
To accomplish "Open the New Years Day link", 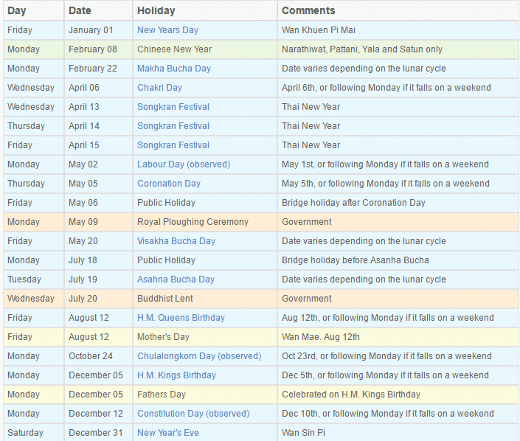I will click(167, 30).
